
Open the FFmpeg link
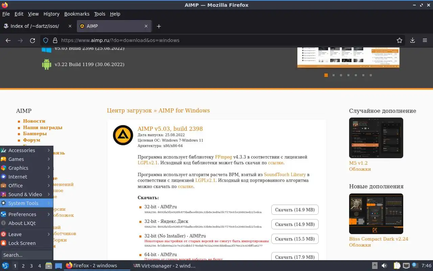point(224,157)
